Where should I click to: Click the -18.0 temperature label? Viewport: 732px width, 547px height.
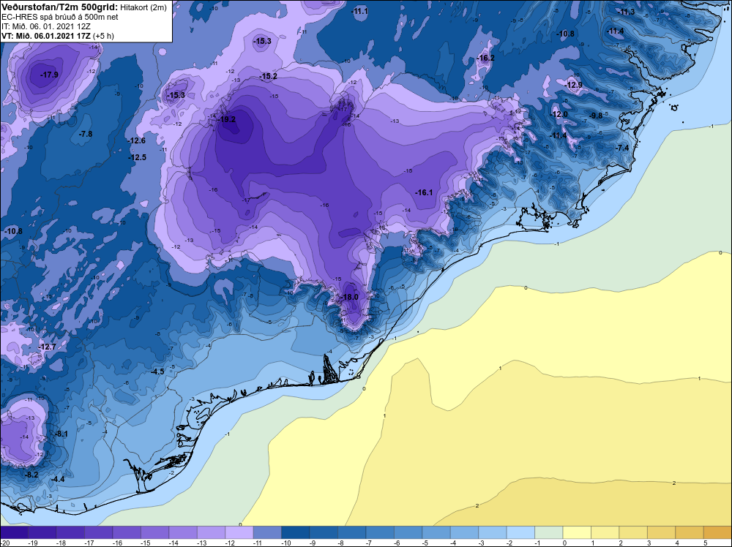[350, 297]
